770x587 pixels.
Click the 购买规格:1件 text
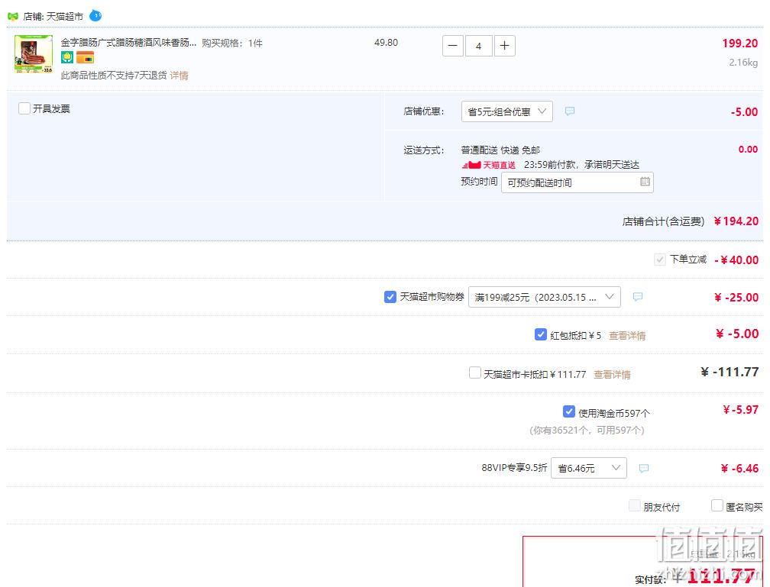pos(231,44)
